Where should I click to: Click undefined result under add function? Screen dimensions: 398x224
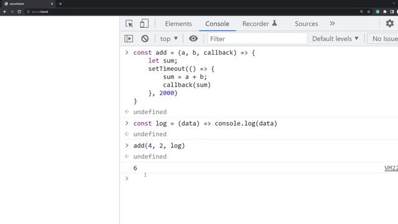point(150,112)
